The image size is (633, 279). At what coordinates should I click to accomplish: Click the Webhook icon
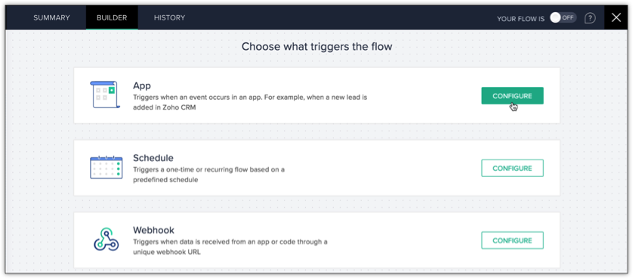pos(107,240)
